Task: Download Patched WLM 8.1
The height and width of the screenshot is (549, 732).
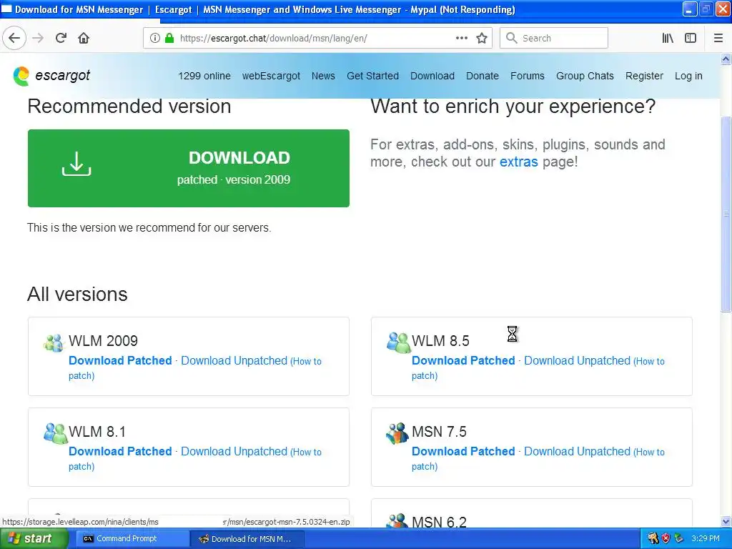Action: click(x=120, y=451)
